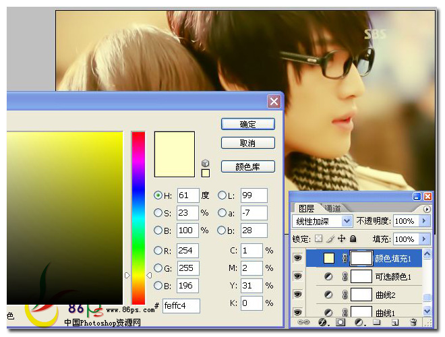Select the 曲线2 layer name
Image resolution: width=445 pixels, height=337 pixels.
385,295
